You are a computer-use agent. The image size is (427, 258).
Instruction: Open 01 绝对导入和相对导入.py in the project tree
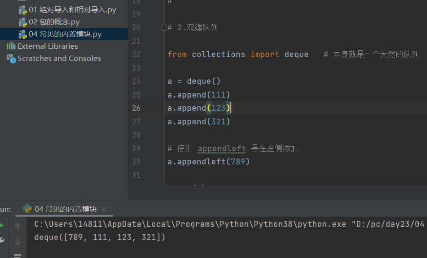[72, 10]
